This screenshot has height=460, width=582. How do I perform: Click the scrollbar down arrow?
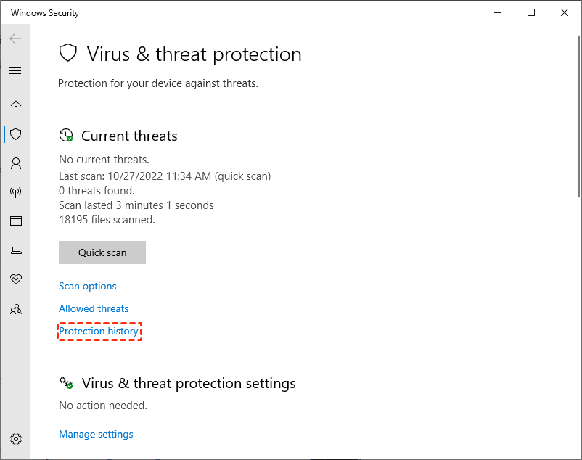[x=576, y=453]
